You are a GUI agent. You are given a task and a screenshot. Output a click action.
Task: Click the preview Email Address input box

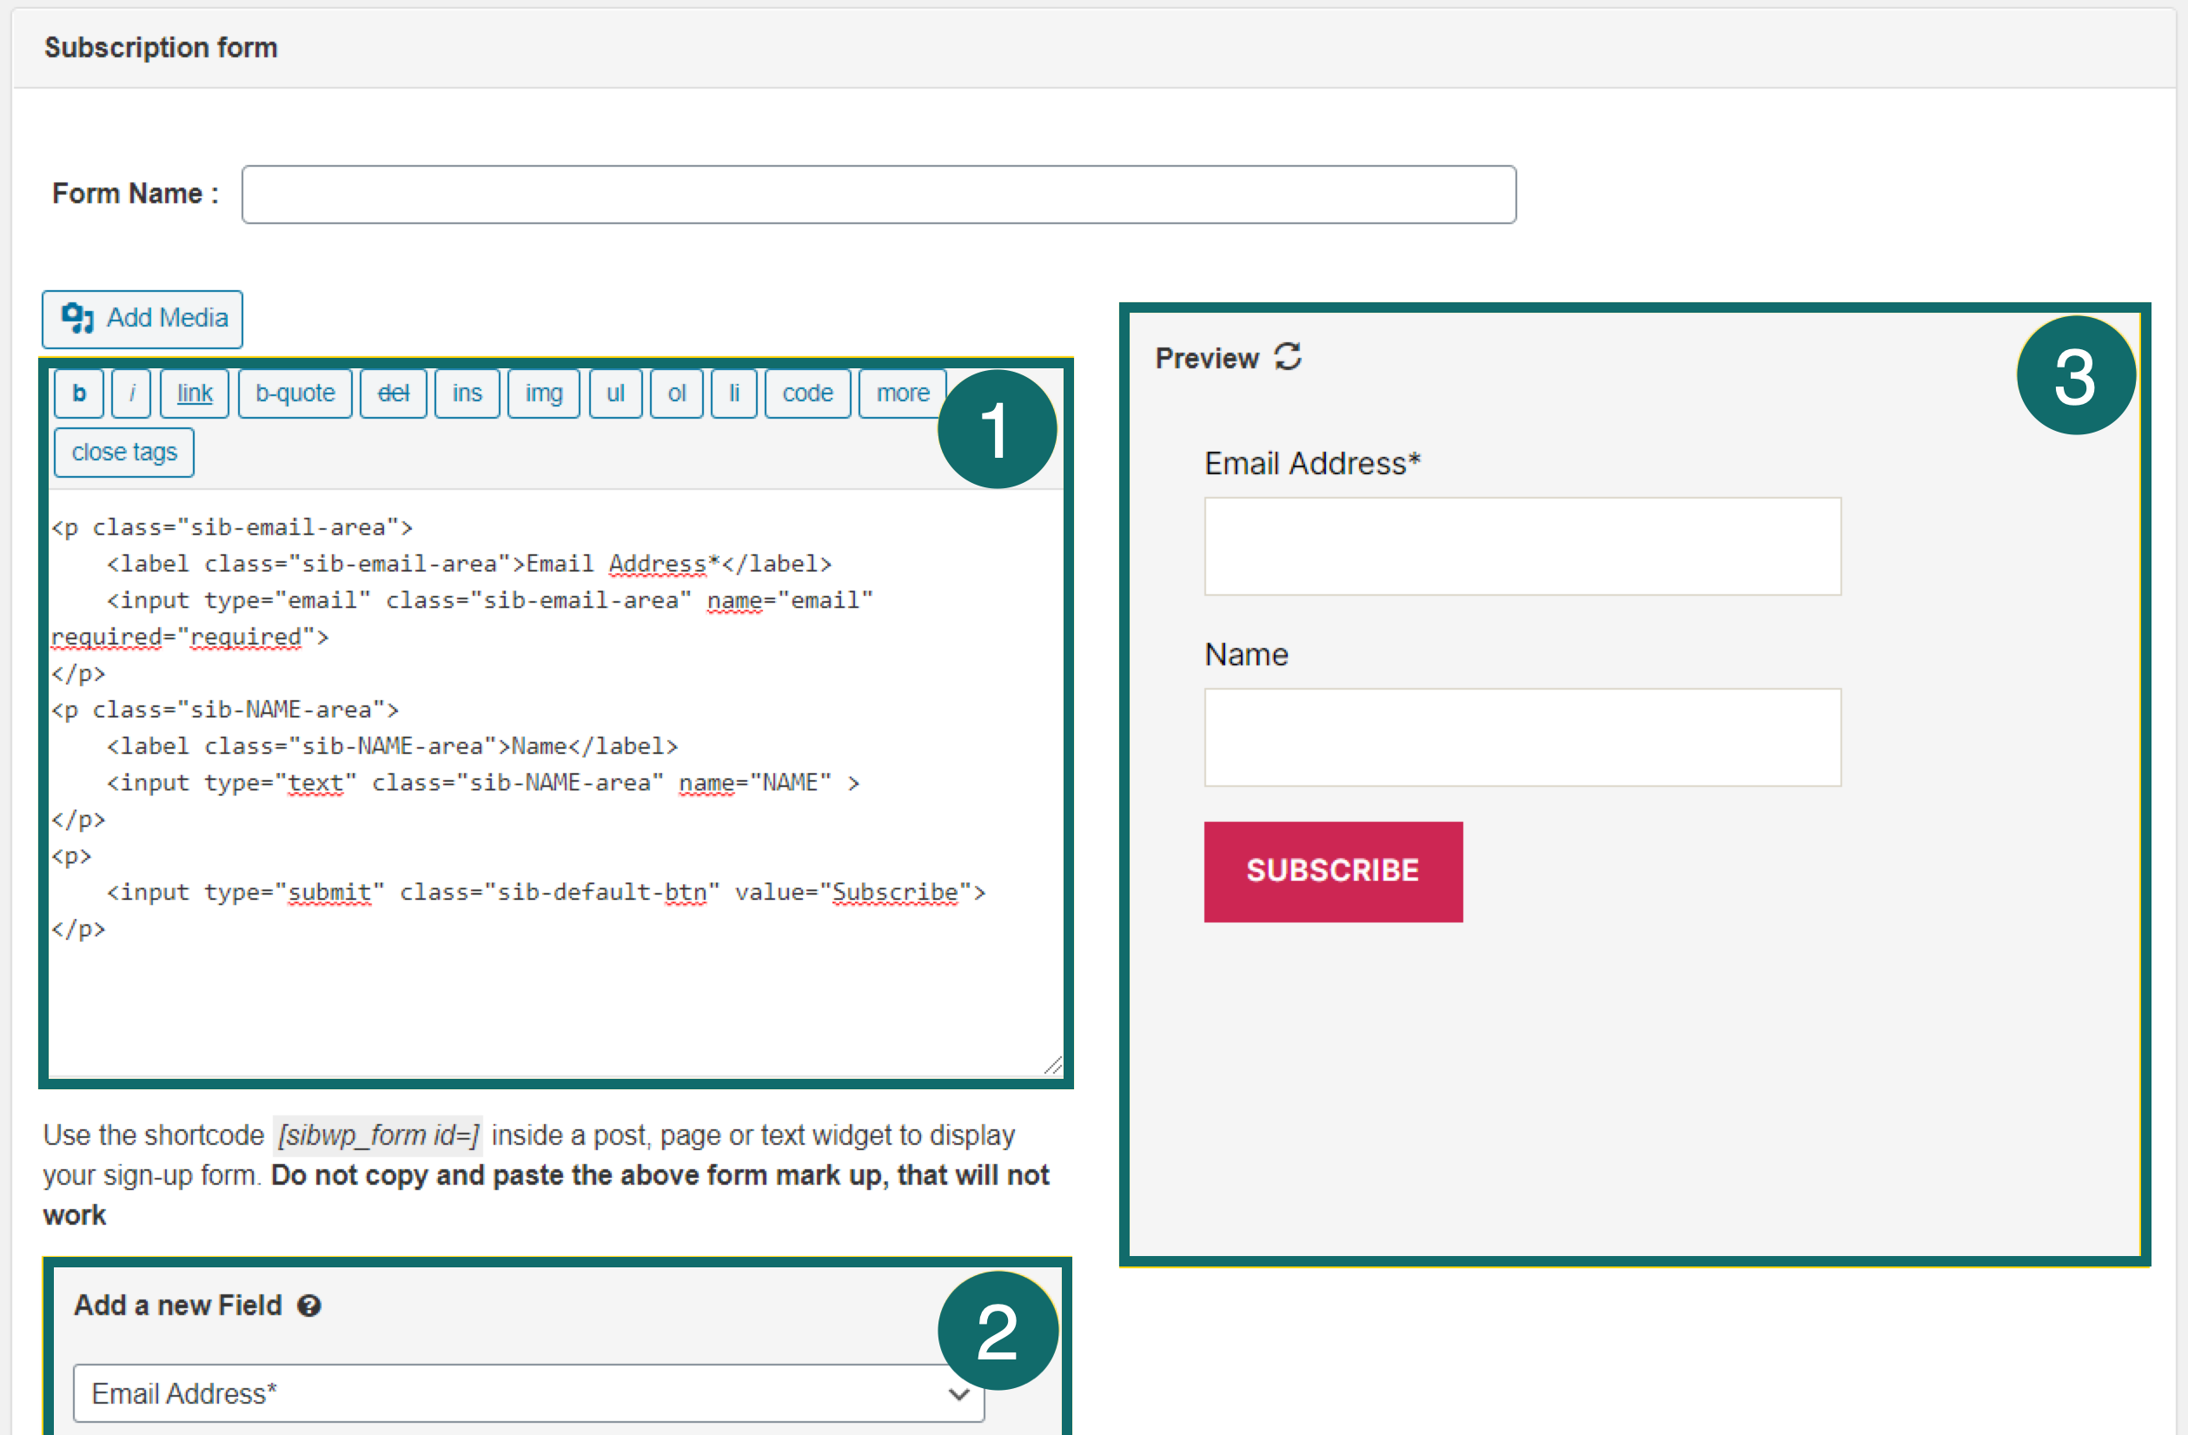[x=1522, y=547]
